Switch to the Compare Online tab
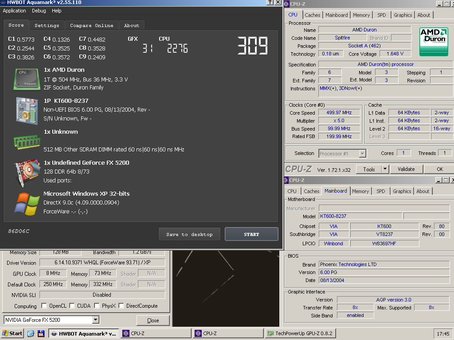Viewport: 454px width, 340px height. [92, 25]
